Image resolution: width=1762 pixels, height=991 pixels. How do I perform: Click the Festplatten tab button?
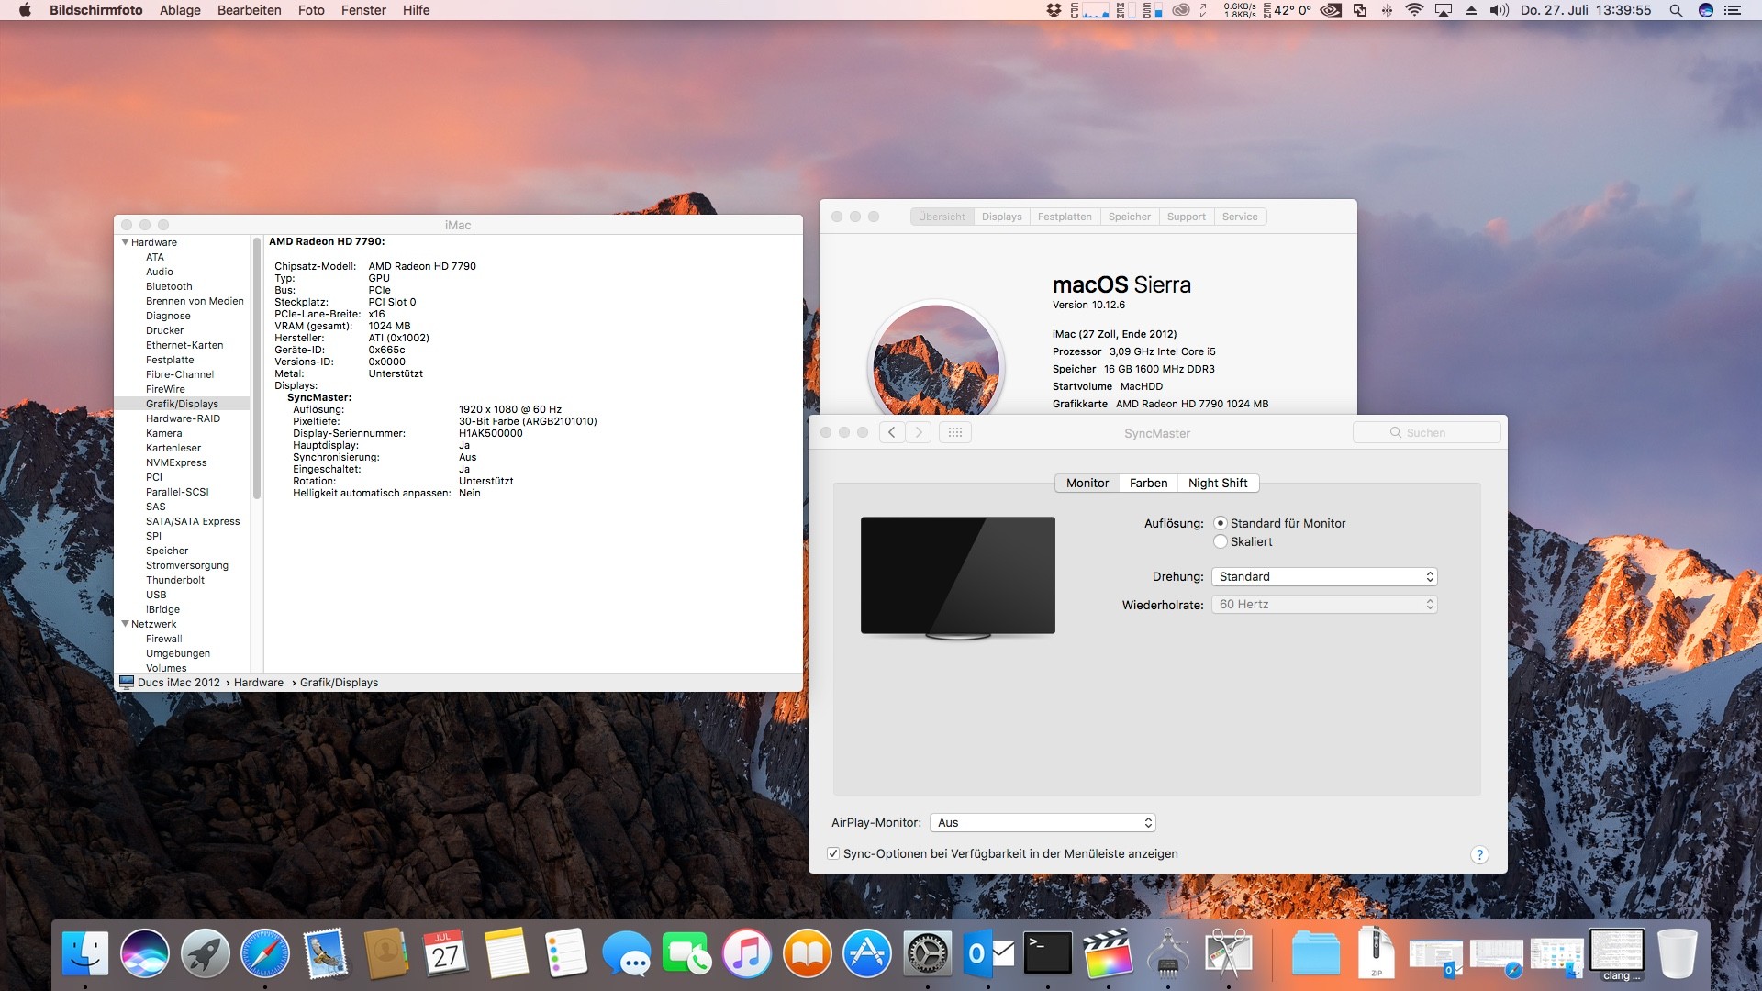[x=1065, y=217]
